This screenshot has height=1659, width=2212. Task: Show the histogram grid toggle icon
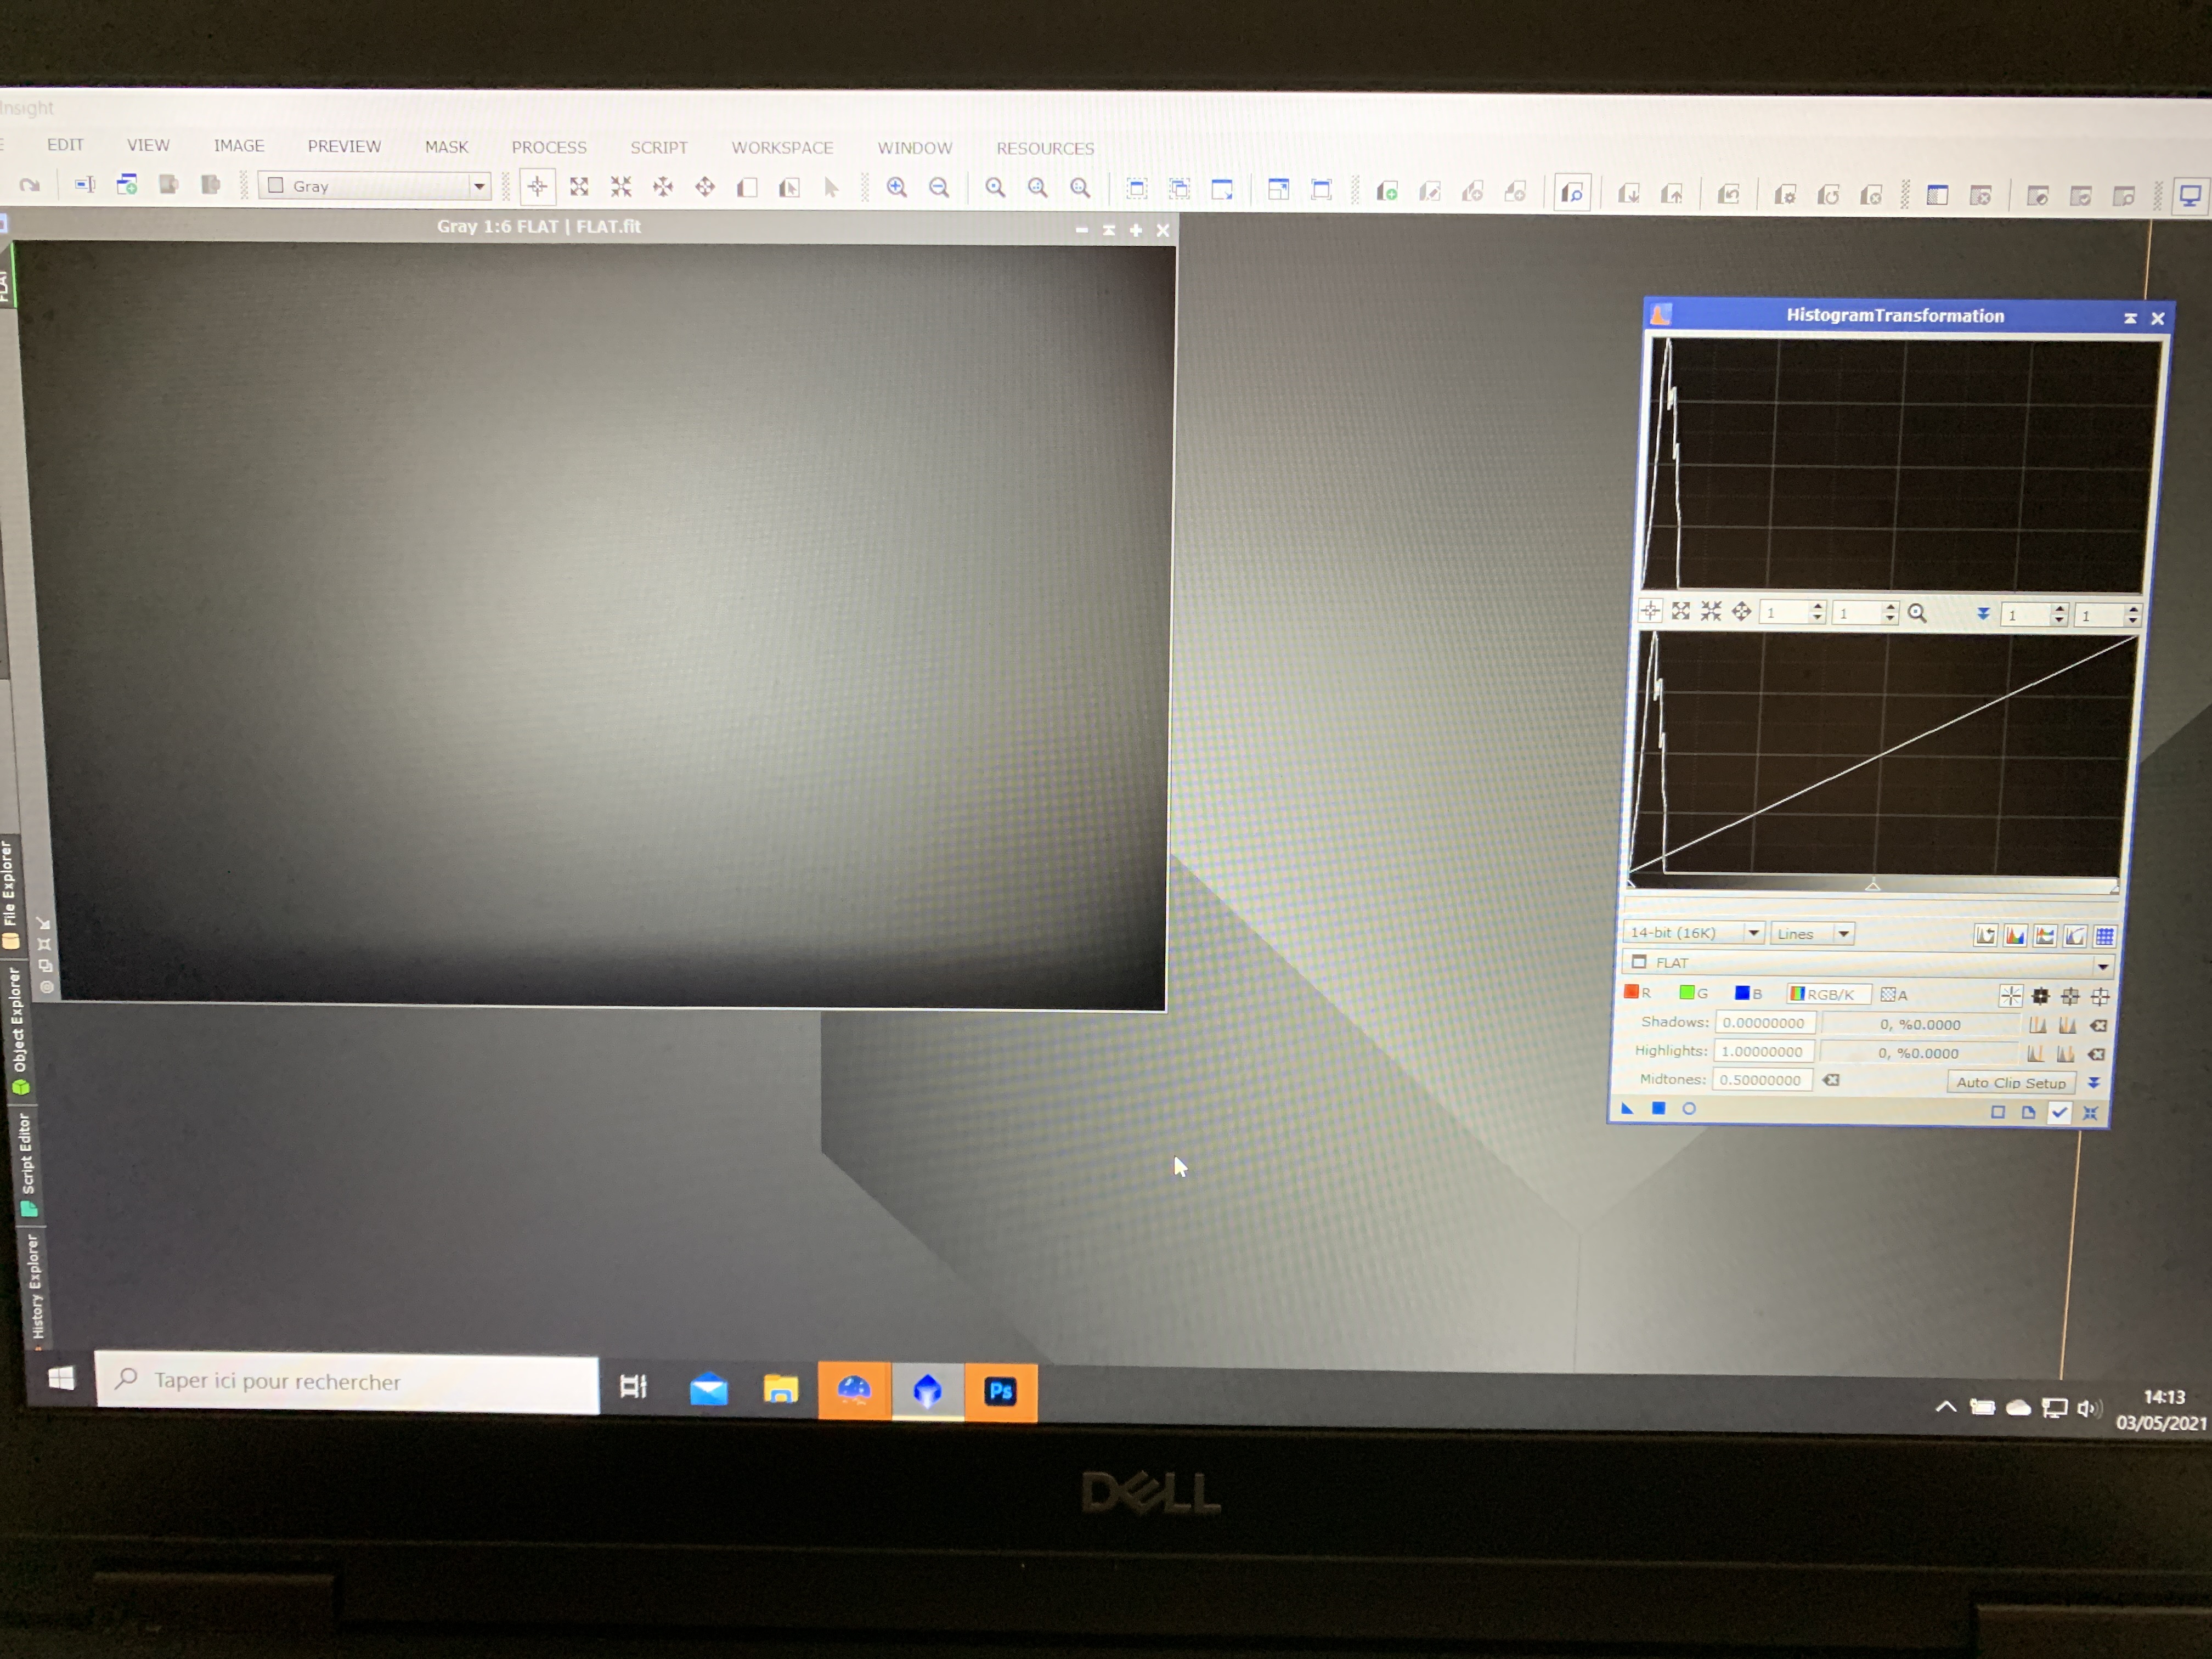pos(2104,936)
